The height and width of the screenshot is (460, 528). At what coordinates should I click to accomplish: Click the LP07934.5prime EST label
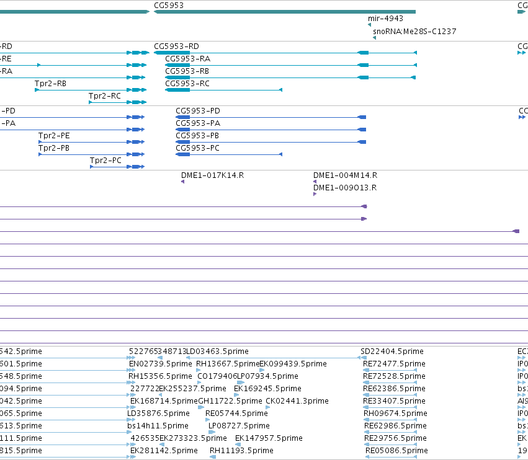pyautogui.click(x=267, y=376)
